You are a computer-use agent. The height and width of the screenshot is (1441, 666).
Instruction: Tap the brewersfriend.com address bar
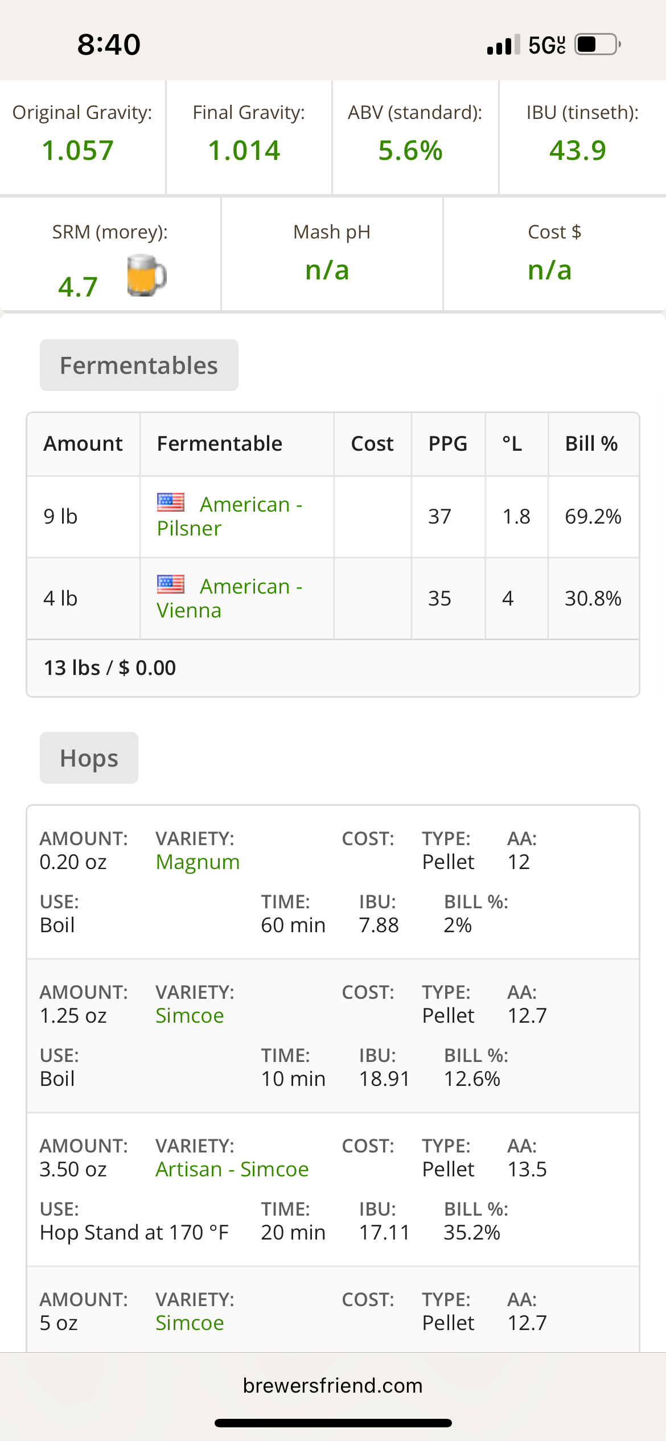pos(333,1385)
